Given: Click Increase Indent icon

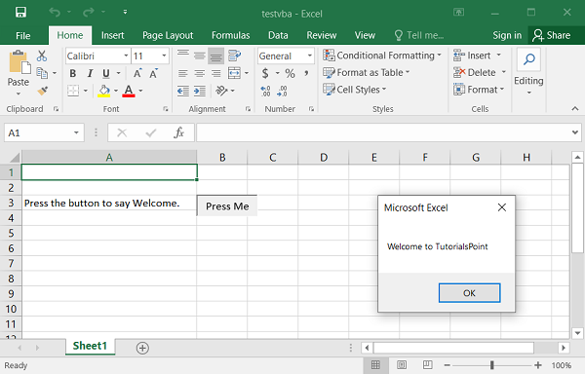Looking at the screenshot, I should click(200, 91).
